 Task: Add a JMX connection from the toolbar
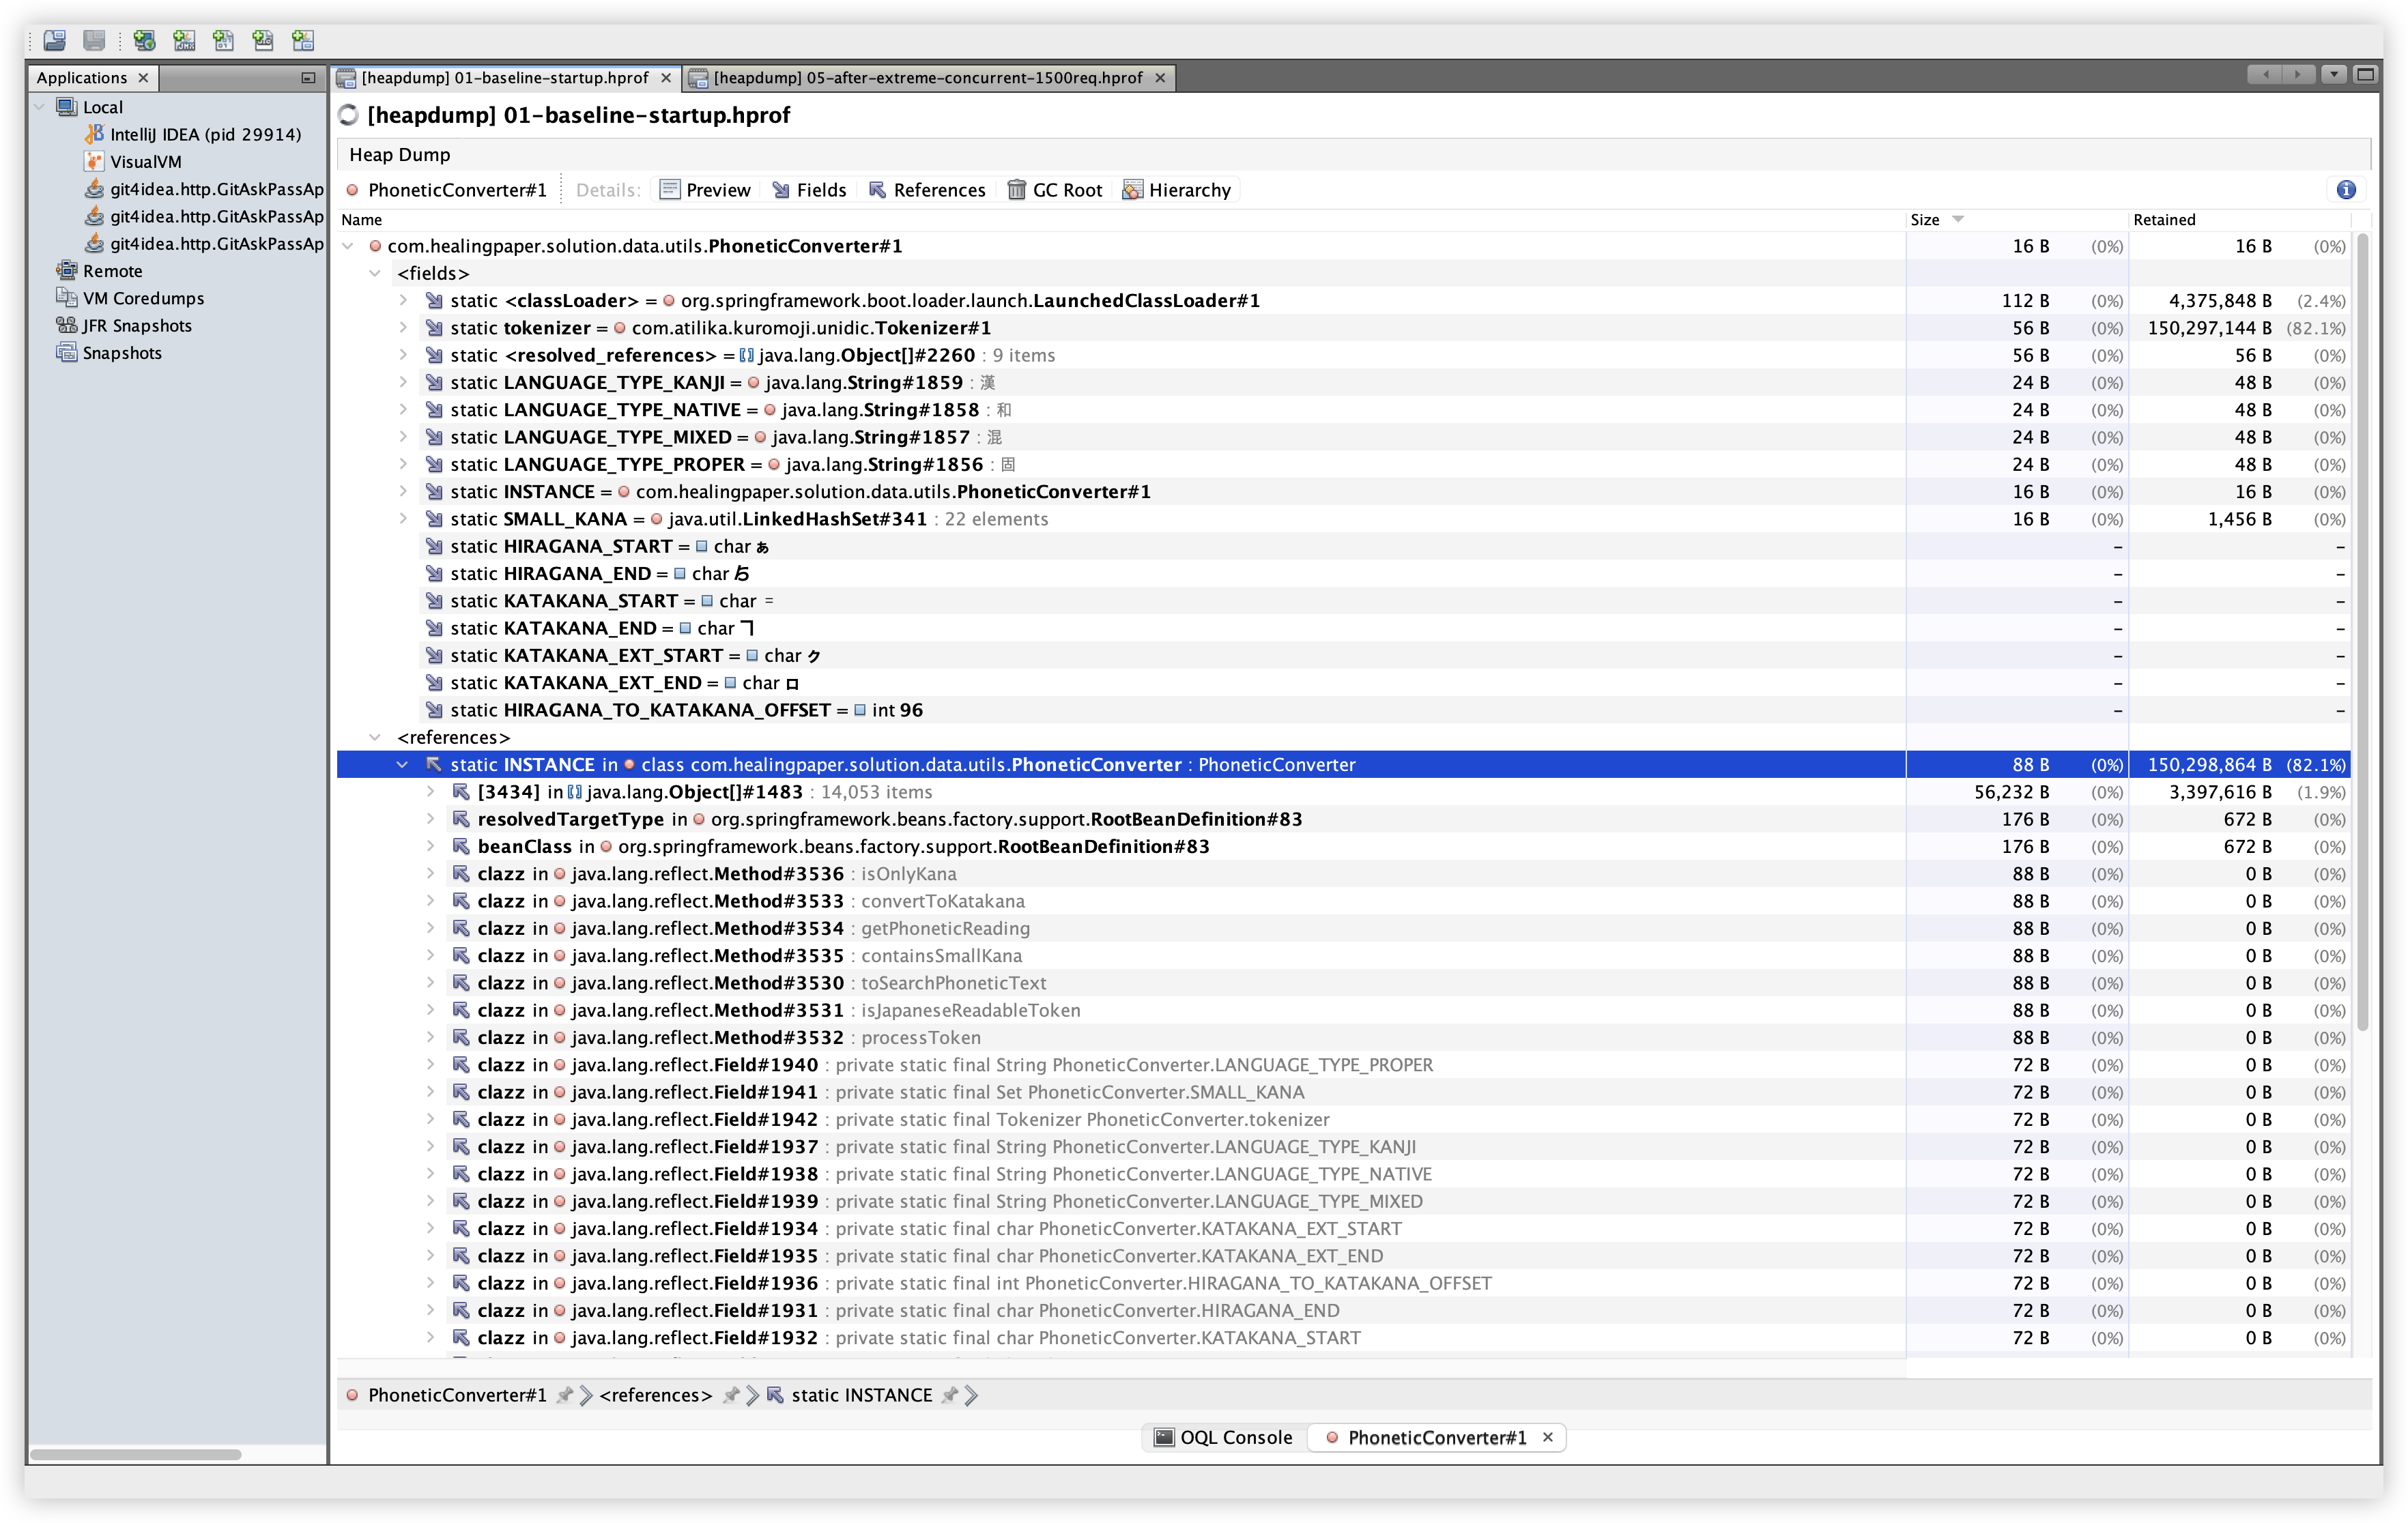point(184,41)
